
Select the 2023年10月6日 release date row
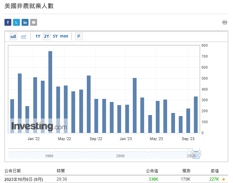(24, 179)
